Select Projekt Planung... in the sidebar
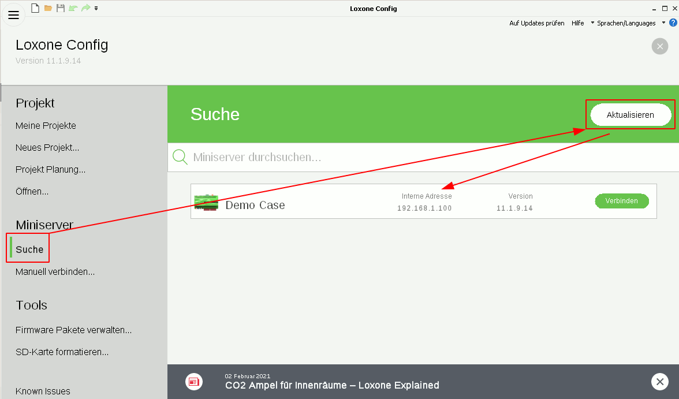679x399 pixels. tap(51, 169)
